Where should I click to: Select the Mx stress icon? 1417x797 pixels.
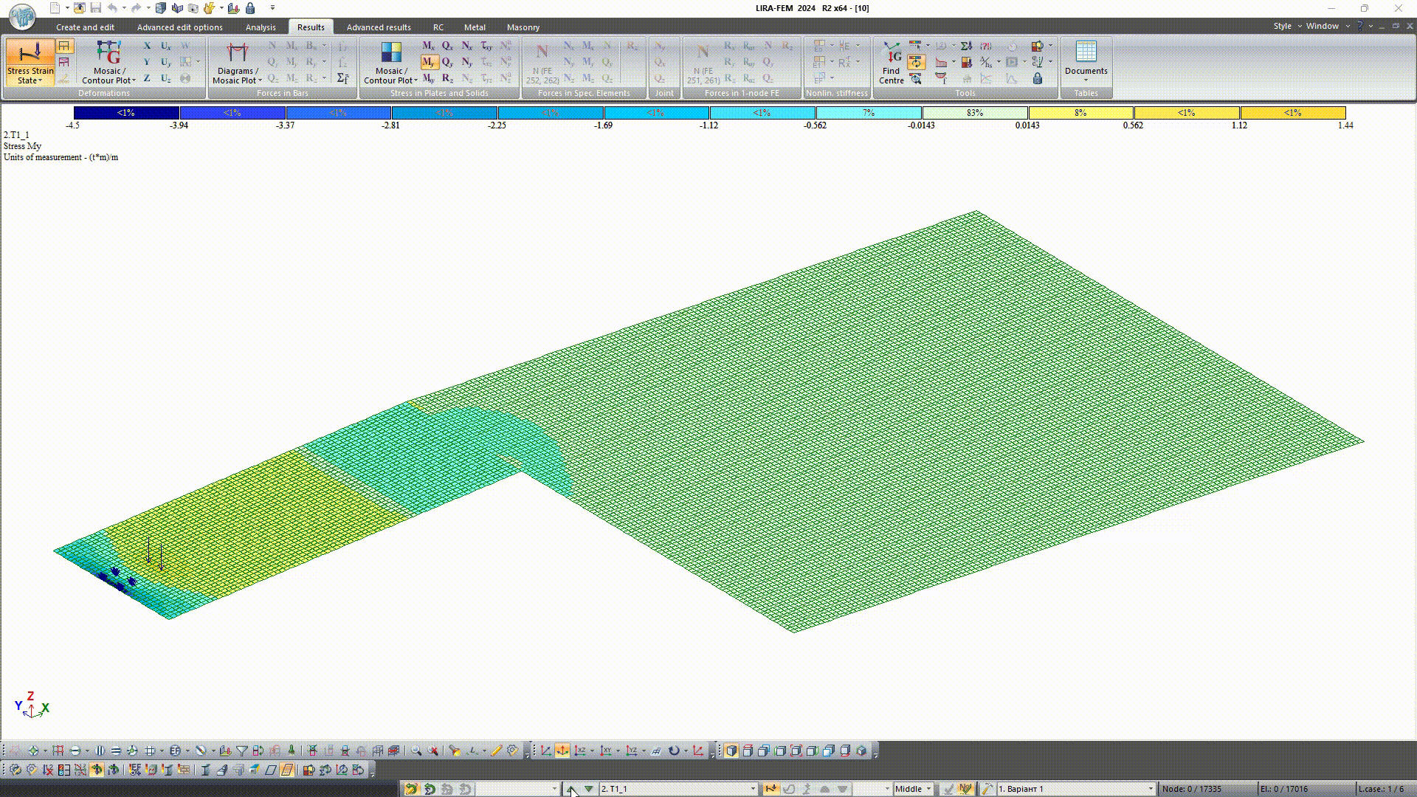(x=428, y=46)
